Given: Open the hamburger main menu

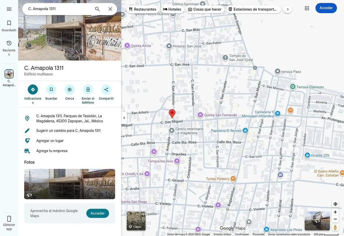Looking at the screenshot, I should pyautogui.click(x=9, y=9).
